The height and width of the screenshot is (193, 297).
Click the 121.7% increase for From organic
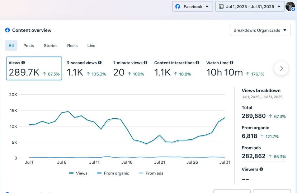coord(269,137)
